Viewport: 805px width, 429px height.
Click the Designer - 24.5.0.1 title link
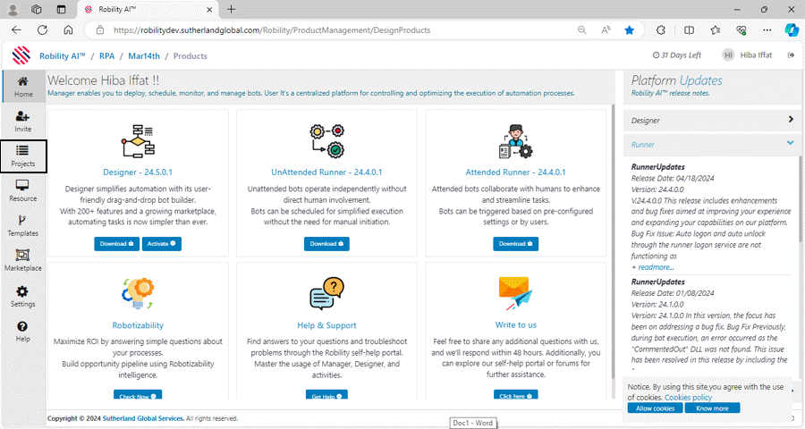[x=138, y=172]
